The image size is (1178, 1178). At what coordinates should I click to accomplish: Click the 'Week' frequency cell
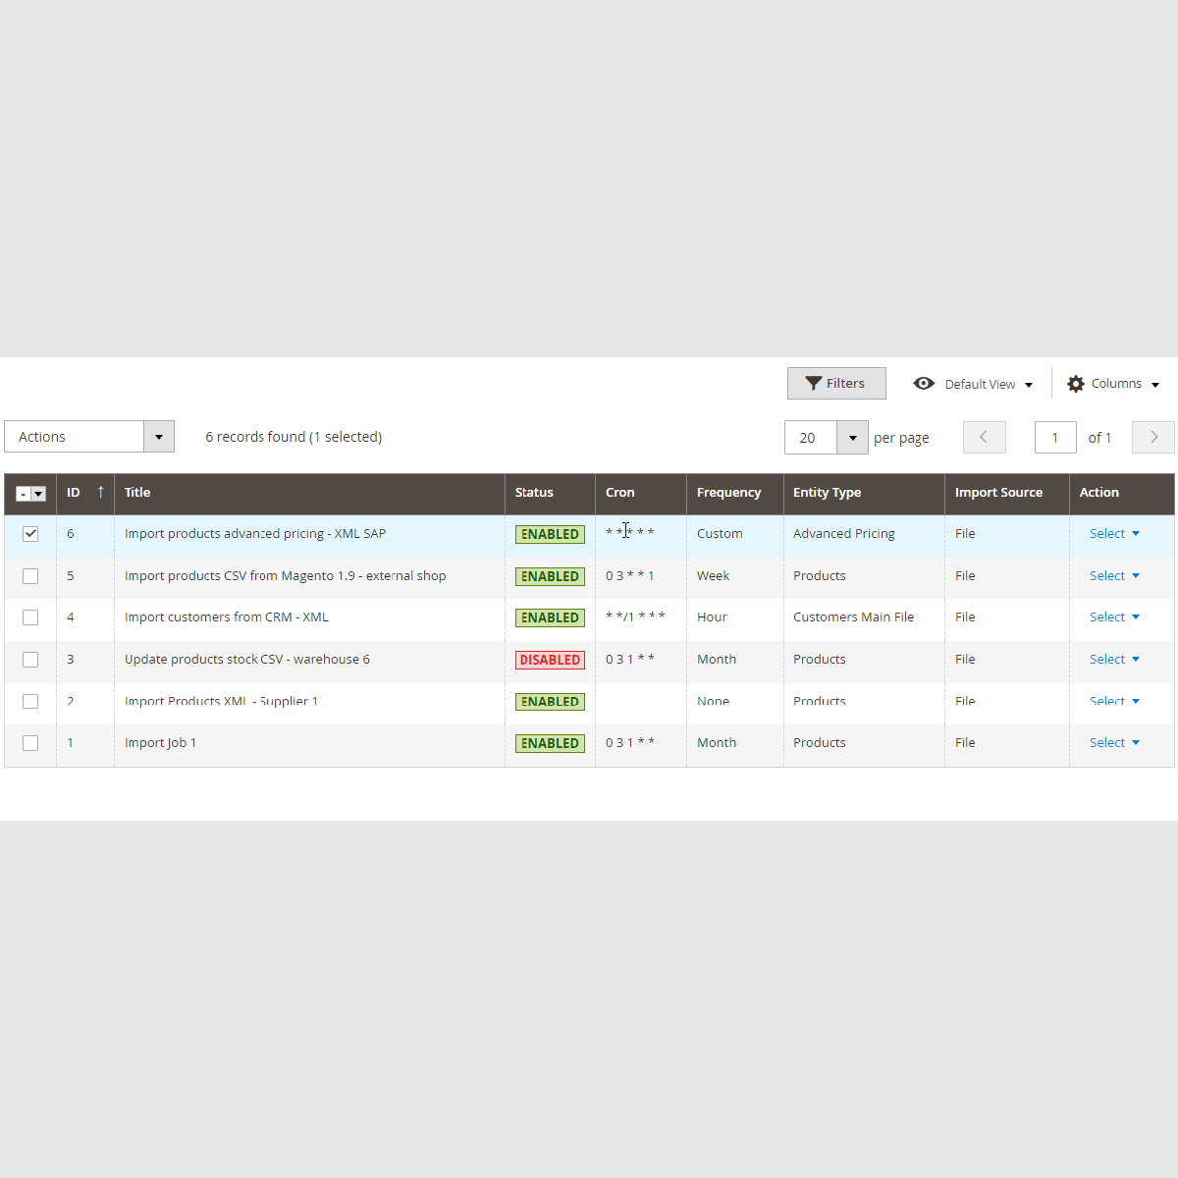[714, 576]
